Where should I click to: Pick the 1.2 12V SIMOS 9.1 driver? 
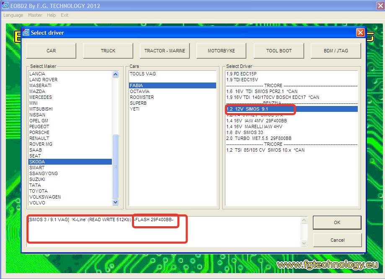pyautogui.click(x=292, y=109)
